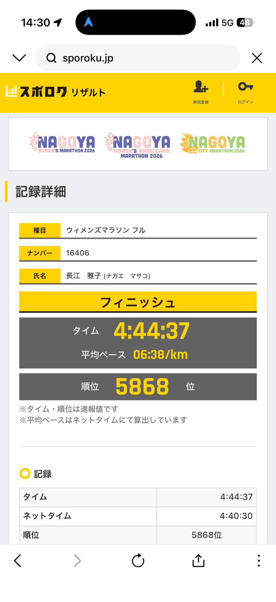The width and height of the screenshot is (276, 602).
Task: Tap the browser back arrow
Action: click(18, 561)
